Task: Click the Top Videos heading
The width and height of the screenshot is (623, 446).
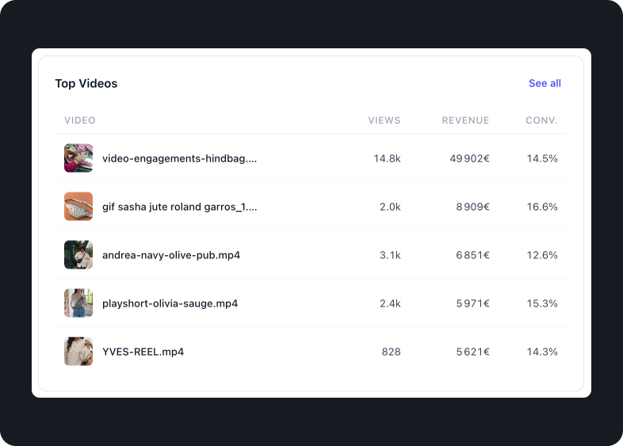Action: pyautogui.click(x=86, y=83)
